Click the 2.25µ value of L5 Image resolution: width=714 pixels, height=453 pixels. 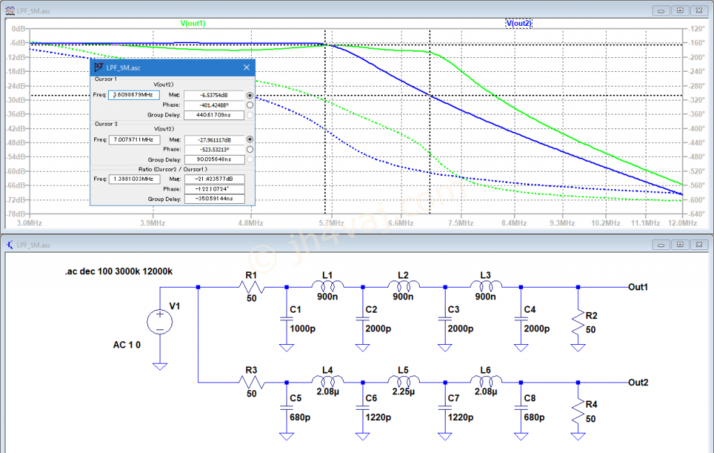404,392
